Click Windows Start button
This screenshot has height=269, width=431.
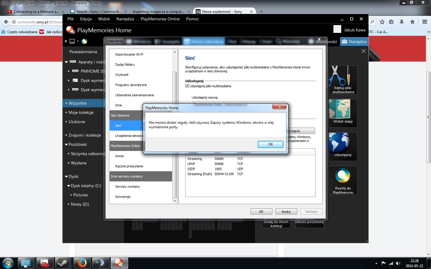8,263
